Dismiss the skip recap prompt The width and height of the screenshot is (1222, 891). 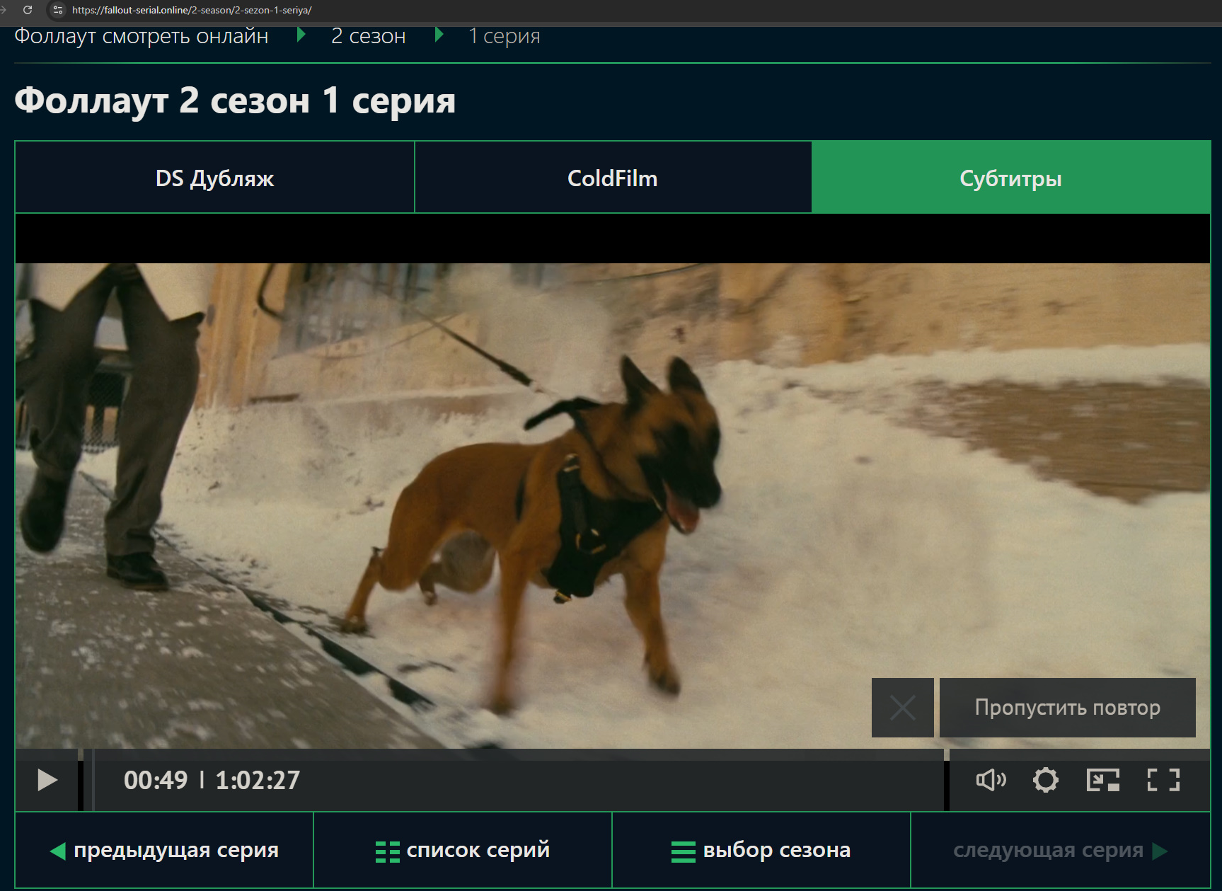click(x=902, y=708)
